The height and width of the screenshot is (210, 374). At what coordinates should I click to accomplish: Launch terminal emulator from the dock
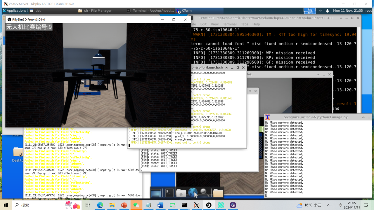pyautogui.click(x=169, y=193)
